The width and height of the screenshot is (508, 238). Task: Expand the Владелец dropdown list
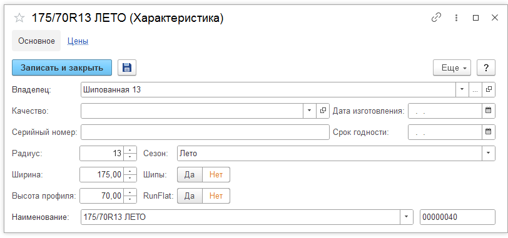462,89
